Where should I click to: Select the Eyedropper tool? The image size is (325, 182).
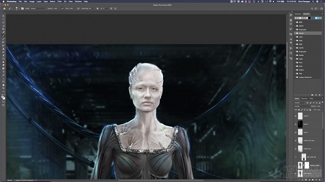pyautogui.click(x=3, y=32)
